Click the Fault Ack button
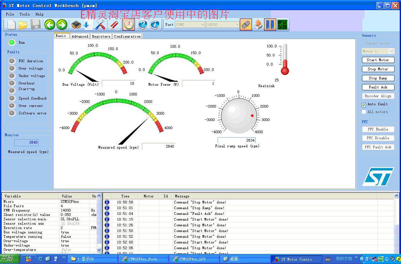 [378, 87]
